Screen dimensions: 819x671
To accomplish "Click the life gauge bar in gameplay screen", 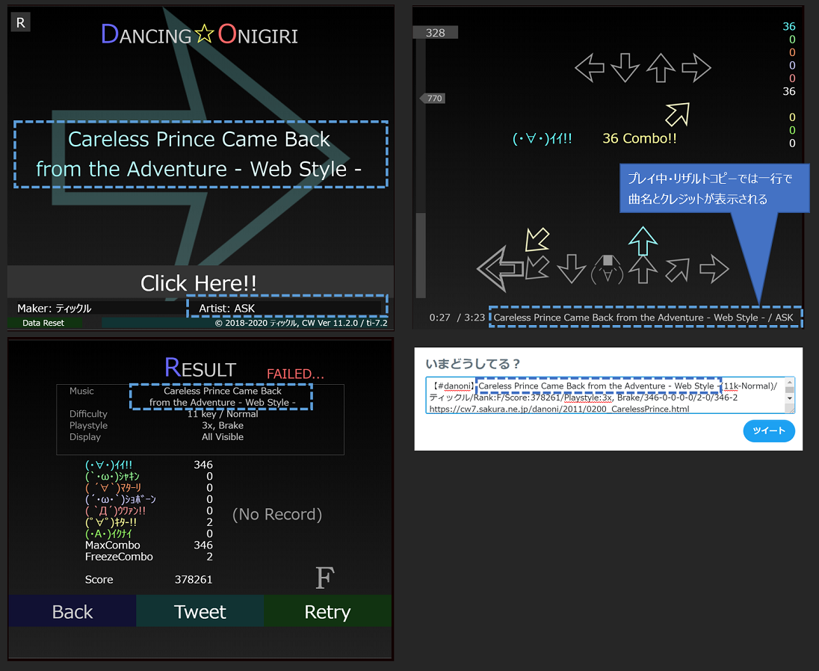I will 421,167.
